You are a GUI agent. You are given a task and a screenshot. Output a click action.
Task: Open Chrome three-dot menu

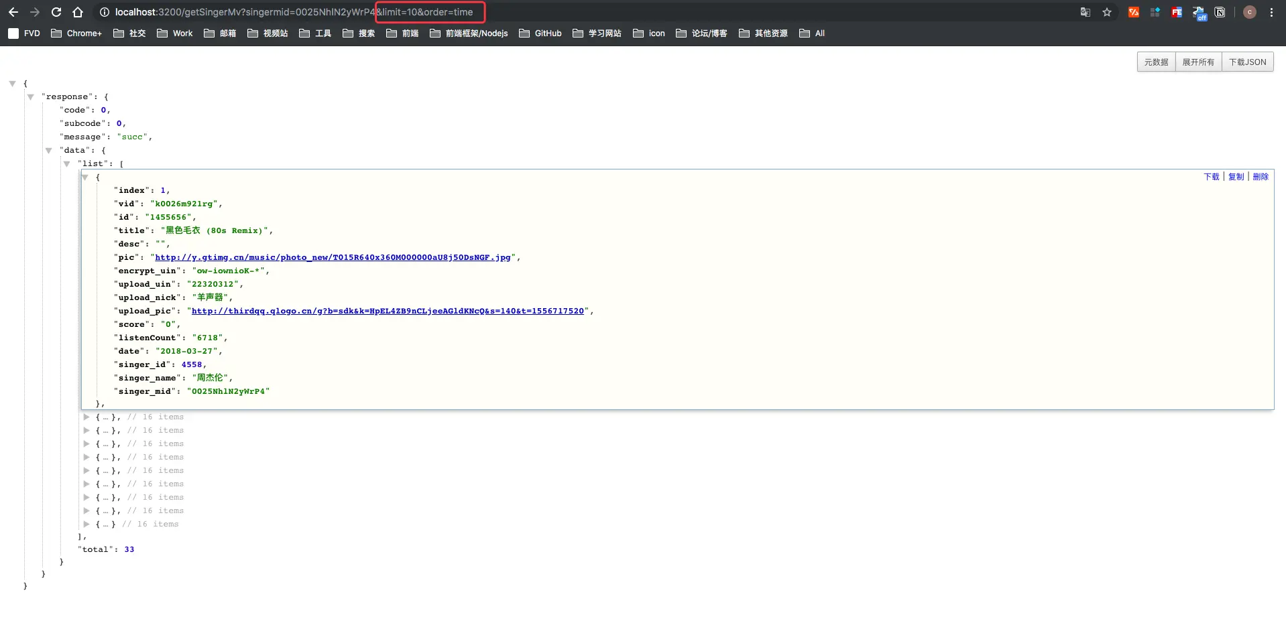pyautogui.click(x=1271, y=12)
